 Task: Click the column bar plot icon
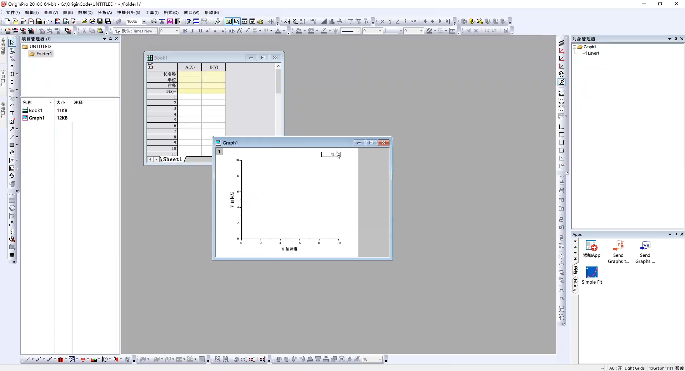pos(61,359)
